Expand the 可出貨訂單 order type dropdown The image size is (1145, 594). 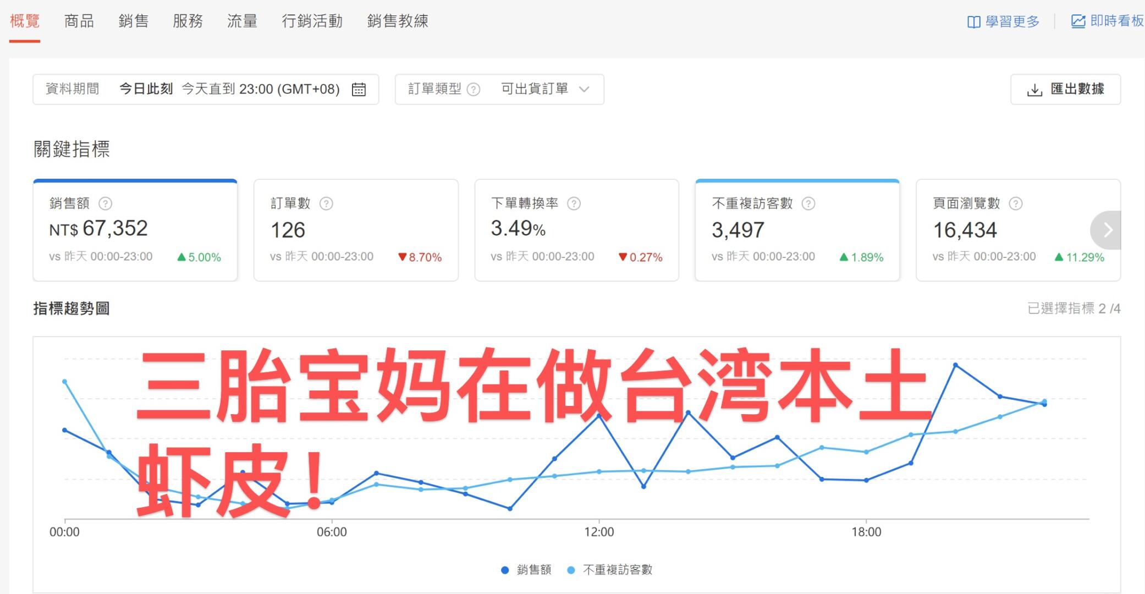click(x=499, y=89)
